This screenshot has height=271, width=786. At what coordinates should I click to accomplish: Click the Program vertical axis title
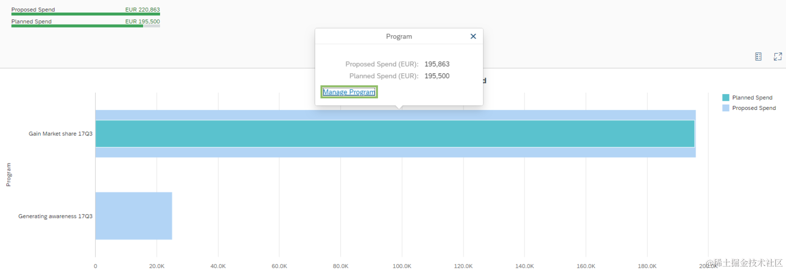coord(8,175)
